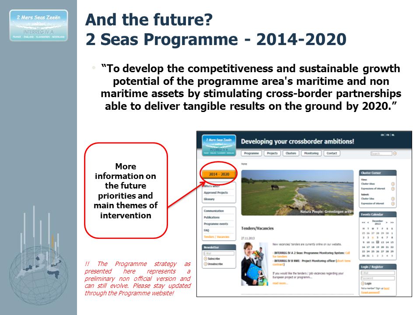Click 'Developing your crossborder ambitions!' banner text
Viewport: 420px width, 315px height.
tap(297, 141)
